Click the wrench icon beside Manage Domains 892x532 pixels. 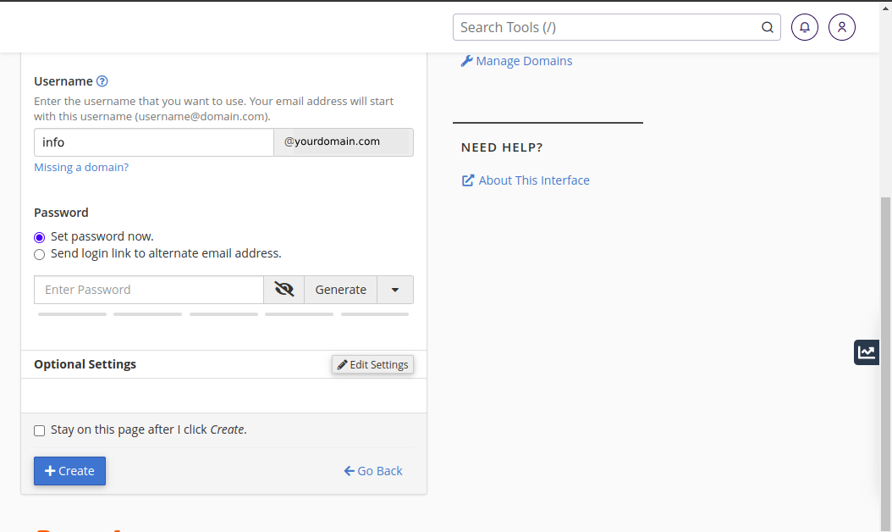tap(466, 61)
